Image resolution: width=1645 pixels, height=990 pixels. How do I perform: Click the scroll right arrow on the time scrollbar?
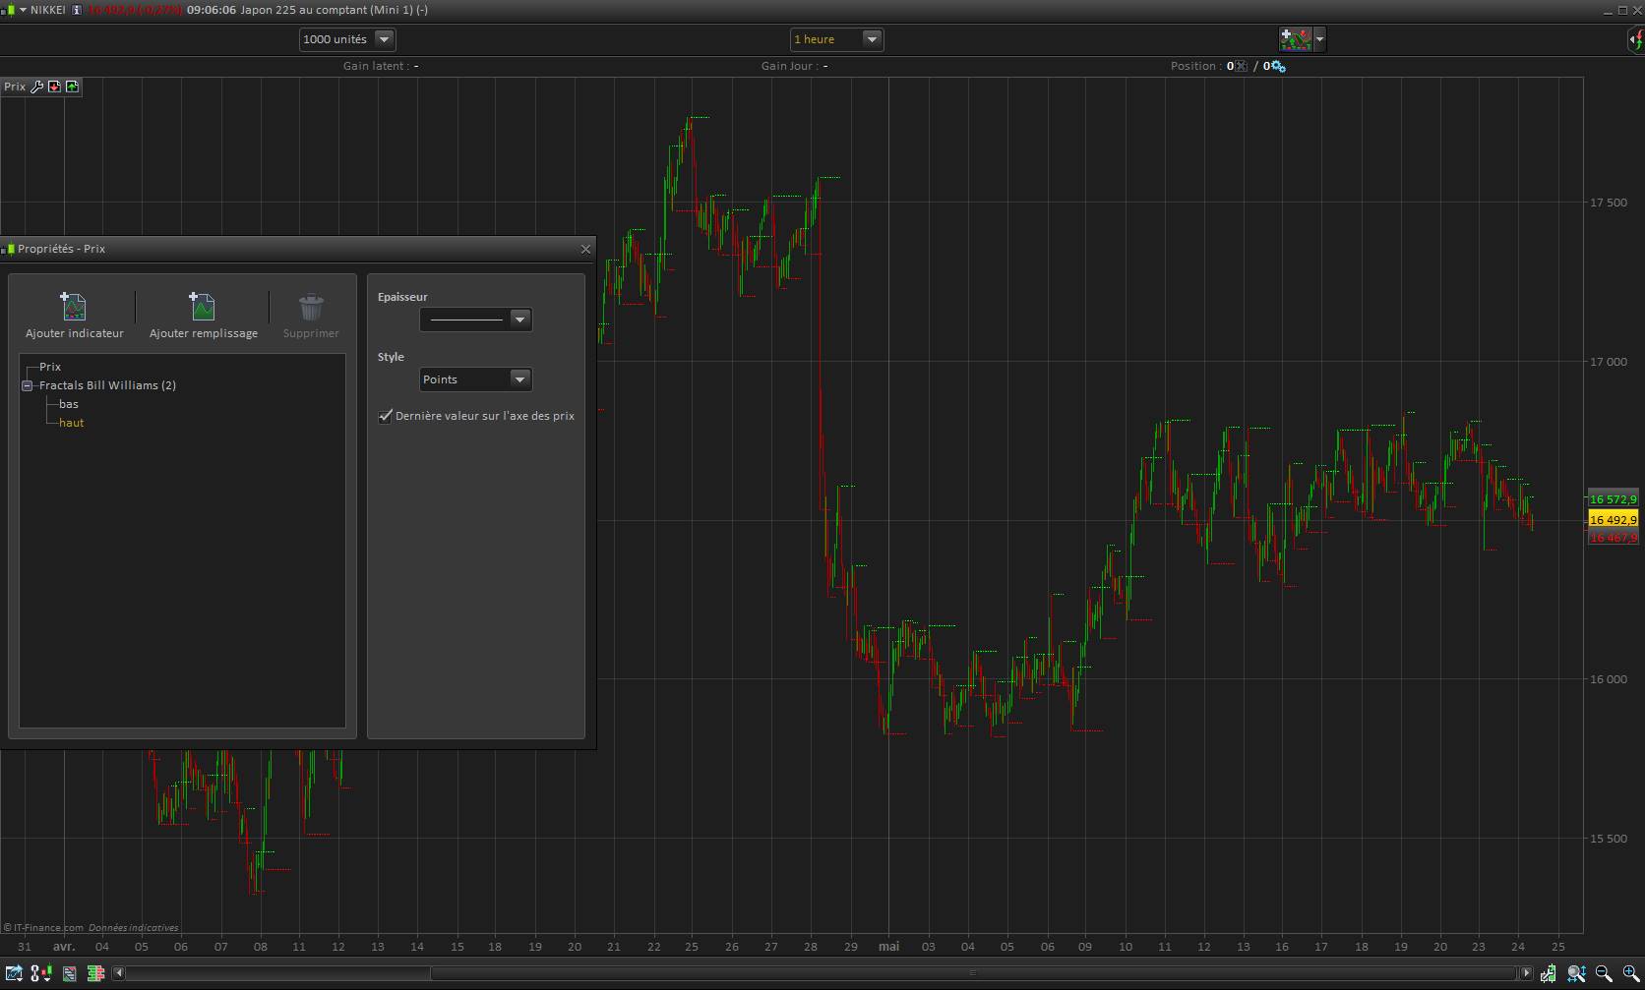click(1526, 973)
